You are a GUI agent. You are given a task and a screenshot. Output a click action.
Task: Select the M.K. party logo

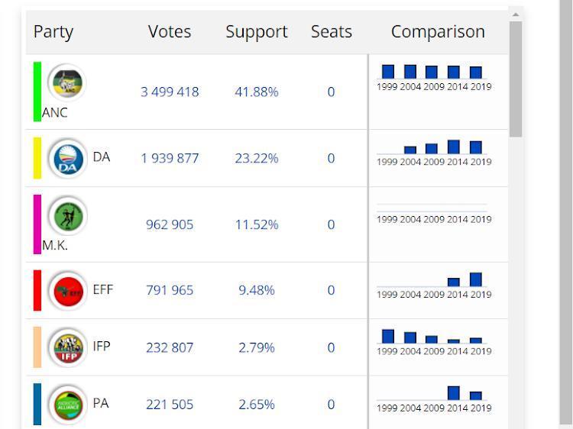[x=67, y=215]
